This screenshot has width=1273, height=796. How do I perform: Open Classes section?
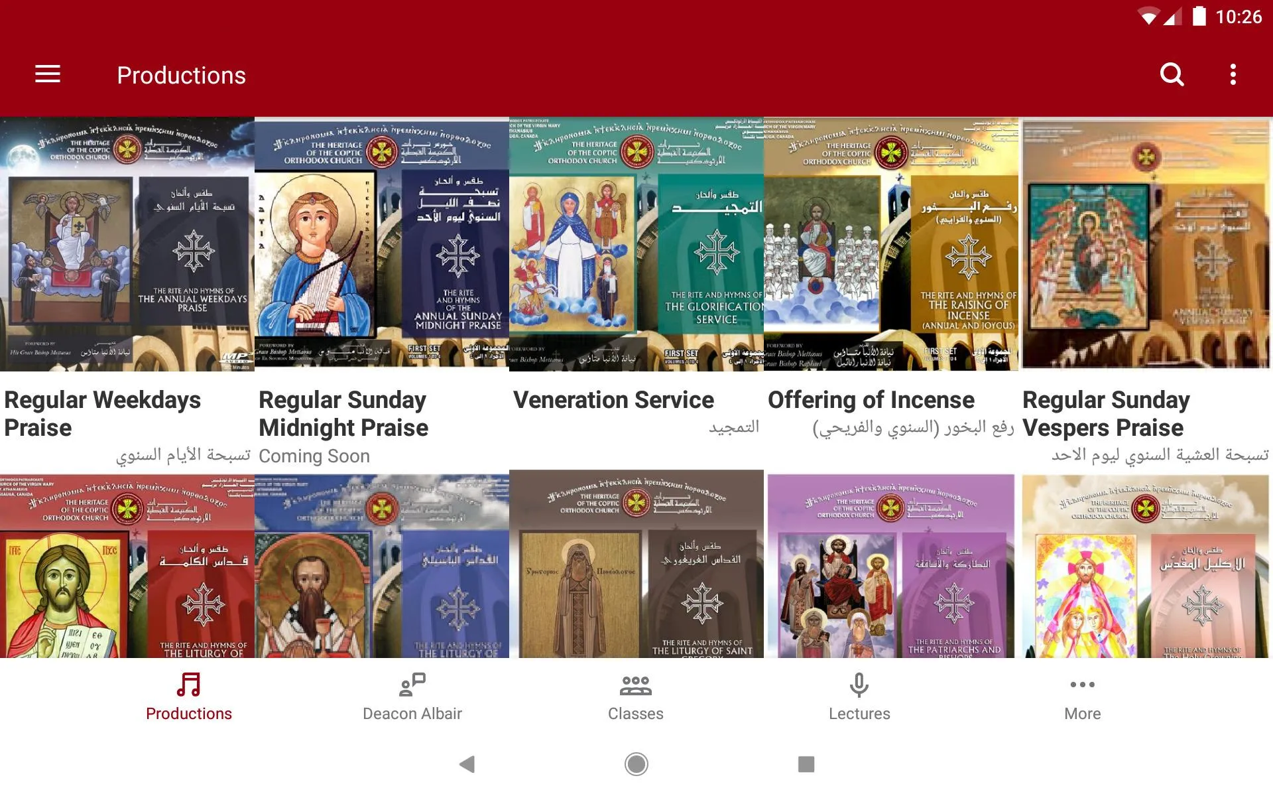[637, 695]
